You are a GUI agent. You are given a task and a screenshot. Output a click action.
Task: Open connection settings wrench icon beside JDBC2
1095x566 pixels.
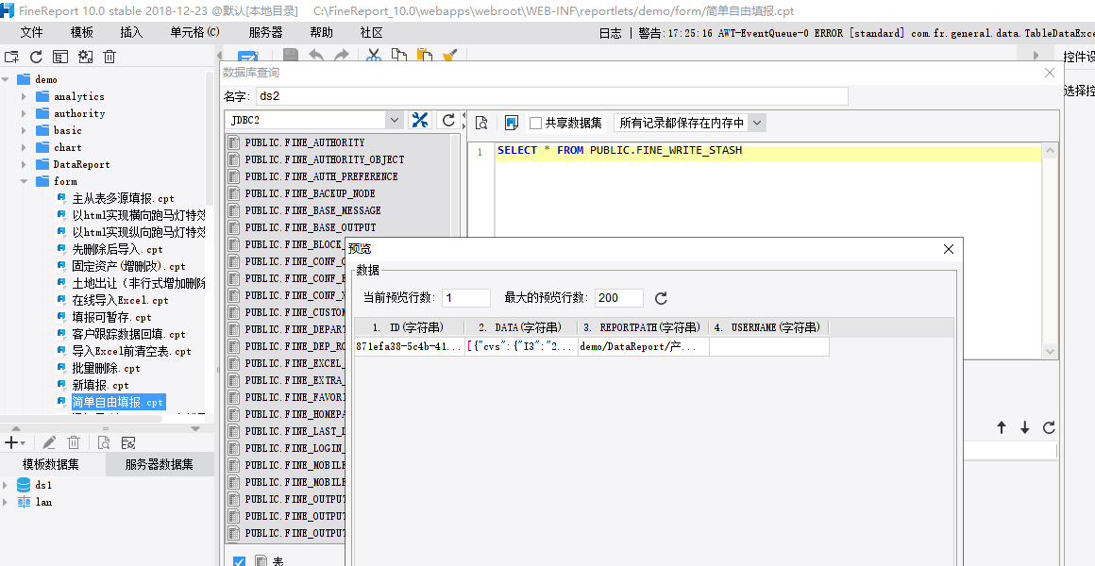[x=420, y=120]
